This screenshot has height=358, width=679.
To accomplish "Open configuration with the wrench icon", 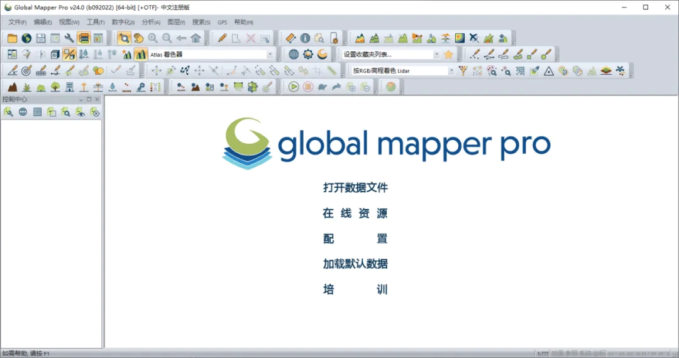I will coord(69,38).
